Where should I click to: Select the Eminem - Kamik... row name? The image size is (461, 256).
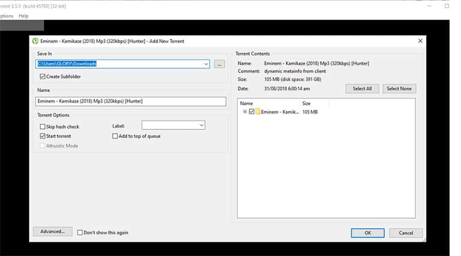[279, 112]
